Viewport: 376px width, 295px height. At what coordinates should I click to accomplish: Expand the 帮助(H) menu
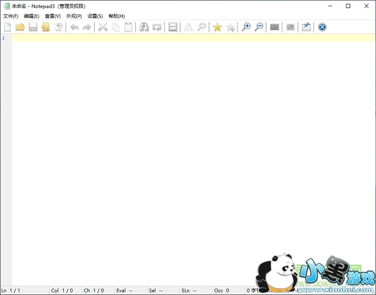point(117,16)
